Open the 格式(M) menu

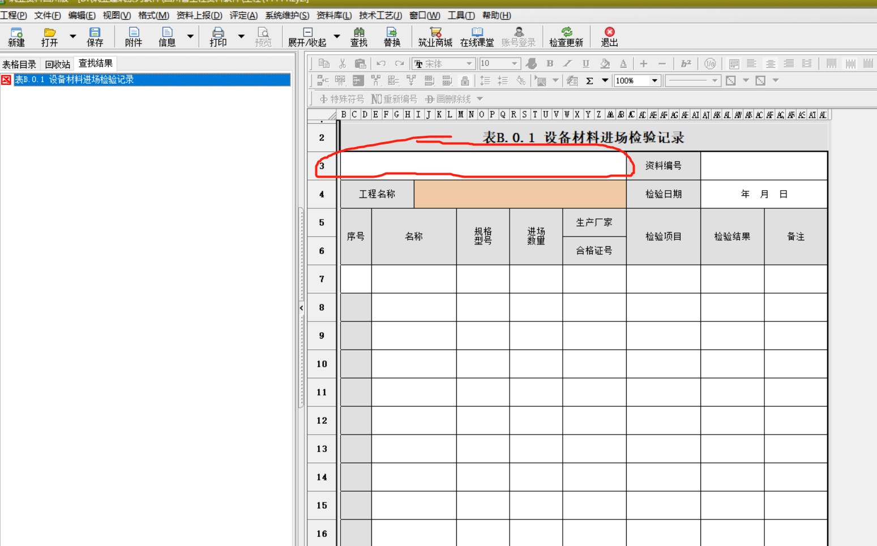point(153,15)
